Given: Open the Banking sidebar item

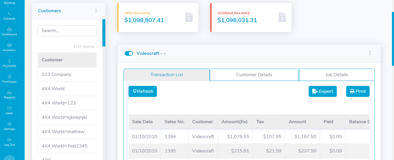Looking at the screenshot, I should tap(9, 3).
